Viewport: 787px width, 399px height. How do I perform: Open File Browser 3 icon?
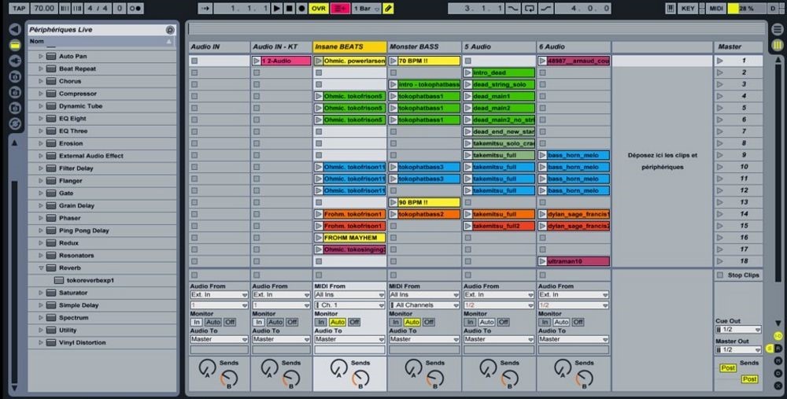[15, 108]
